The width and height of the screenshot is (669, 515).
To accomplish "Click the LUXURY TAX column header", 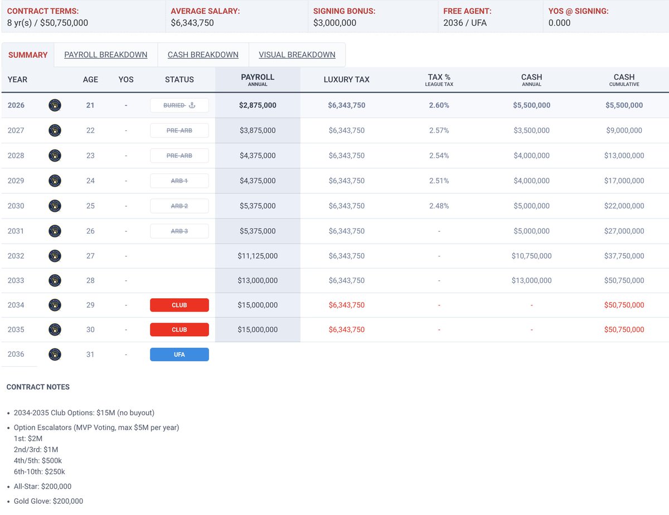I will 346,79.
